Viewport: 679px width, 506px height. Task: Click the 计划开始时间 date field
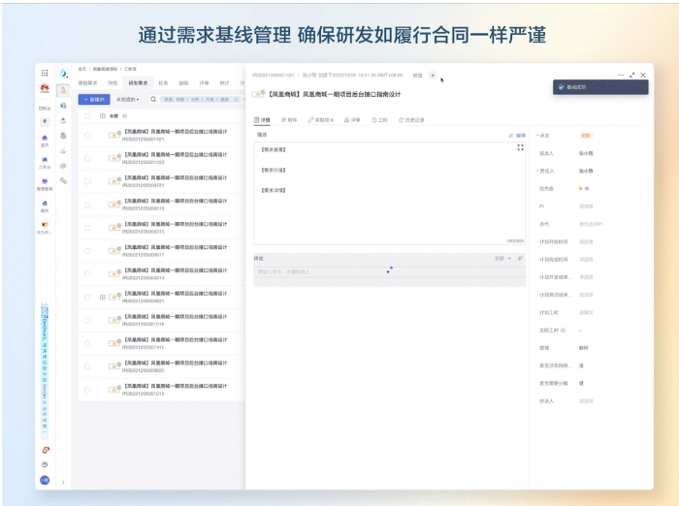(586, 242)
